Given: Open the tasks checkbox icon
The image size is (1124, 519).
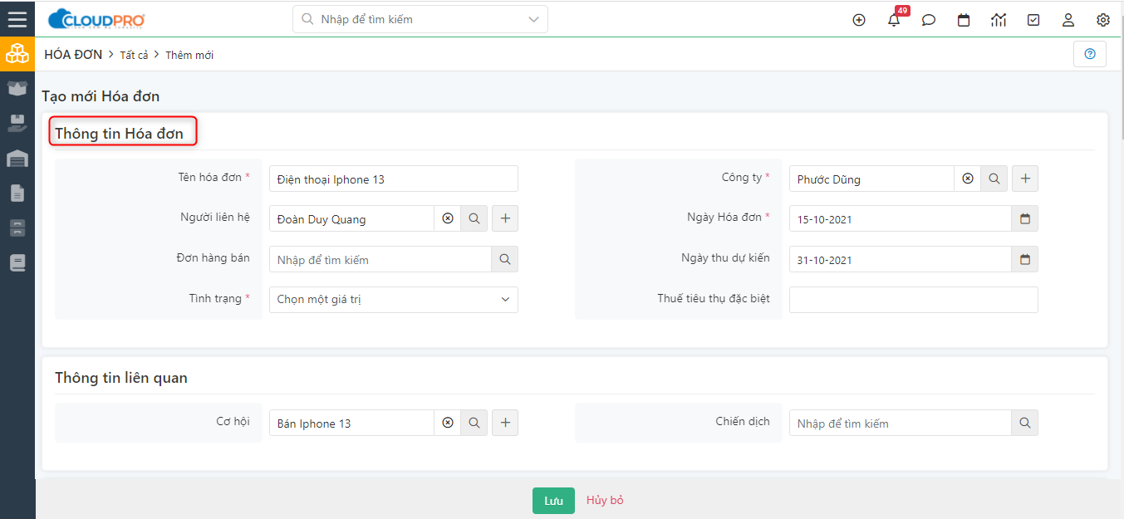Looking at the screenshot, I should 1033,20.
